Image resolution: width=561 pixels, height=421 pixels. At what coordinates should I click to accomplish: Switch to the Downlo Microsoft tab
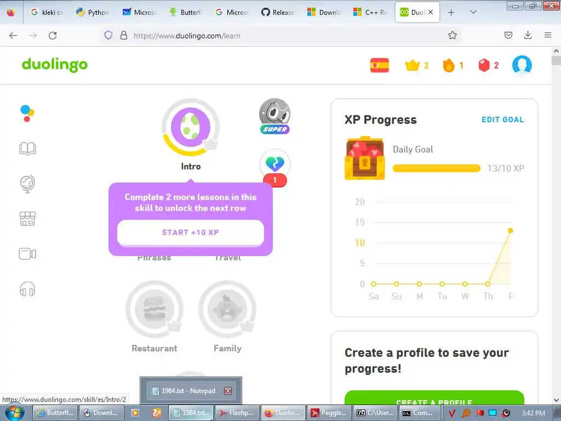coord(324,12)
